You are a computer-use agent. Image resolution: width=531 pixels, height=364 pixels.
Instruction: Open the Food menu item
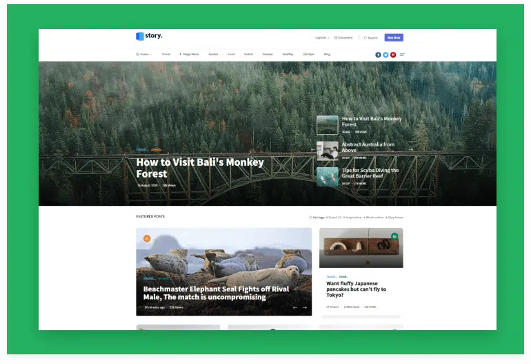click(231, 55)
